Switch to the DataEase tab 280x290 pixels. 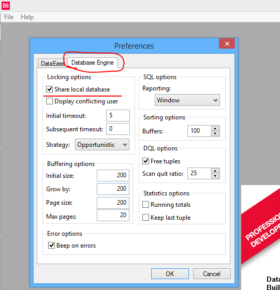(x=52, y=64)
